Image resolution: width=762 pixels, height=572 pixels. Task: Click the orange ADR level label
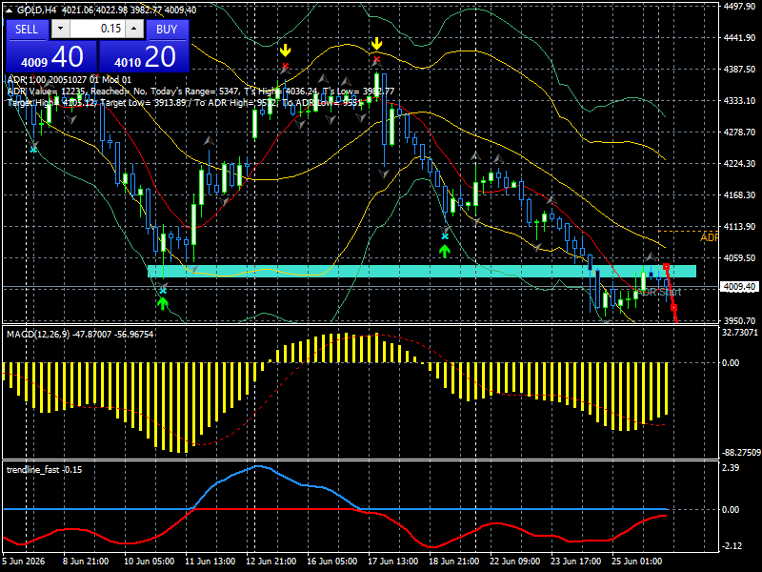709,237
